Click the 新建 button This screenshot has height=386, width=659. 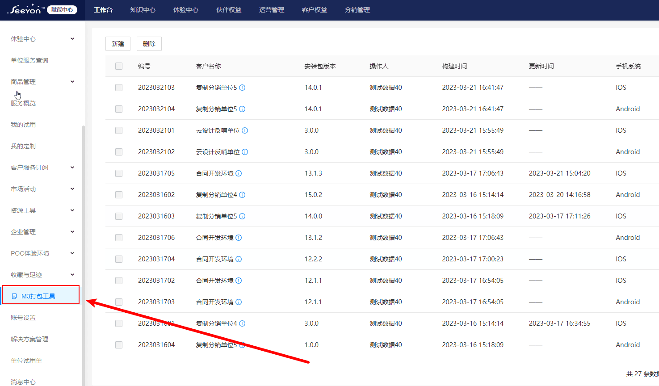[118, 44]
